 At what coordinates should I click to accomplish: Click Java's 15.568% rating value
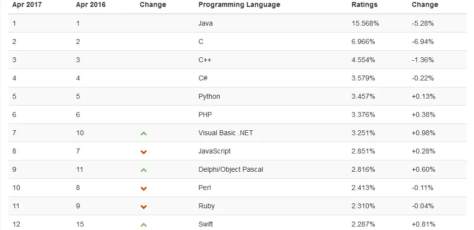[365, 23]
